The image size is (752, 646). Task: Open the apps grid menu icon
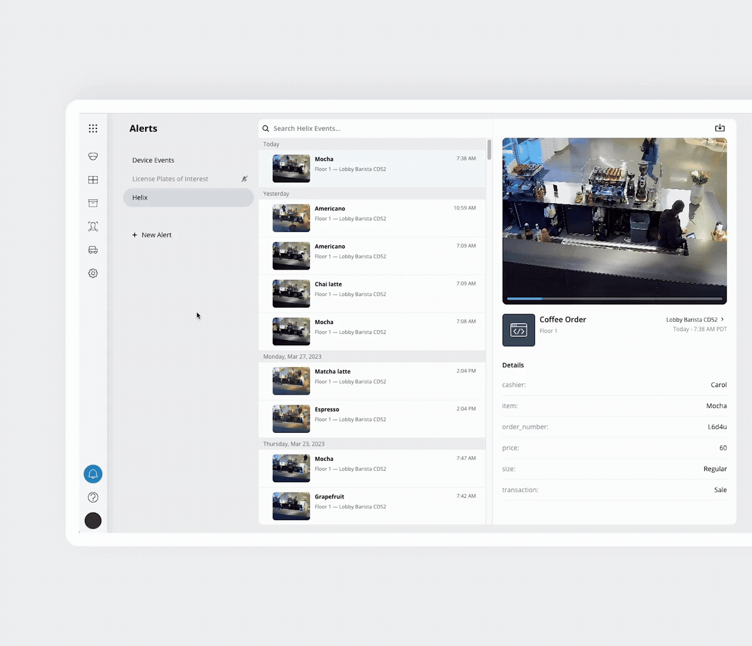point(93,129)
